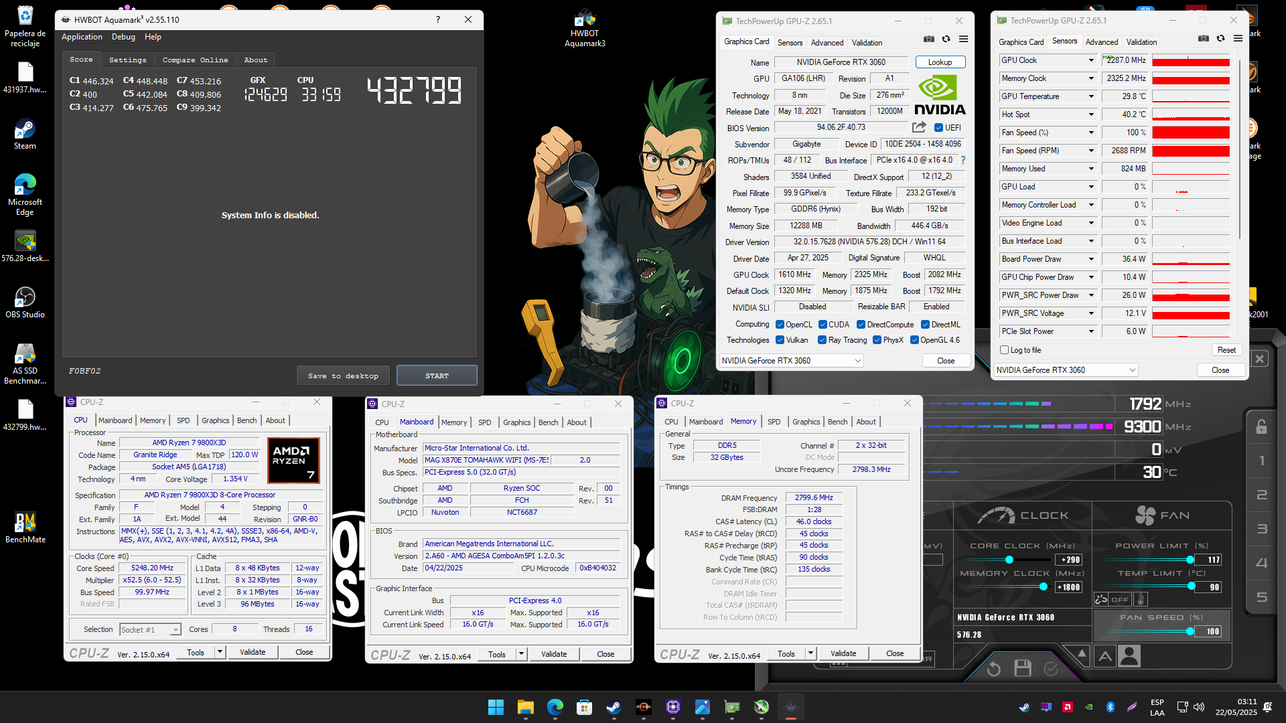
Task: Click the BIOS export share icon in GPU-Z
Action: tap(919, 127)
